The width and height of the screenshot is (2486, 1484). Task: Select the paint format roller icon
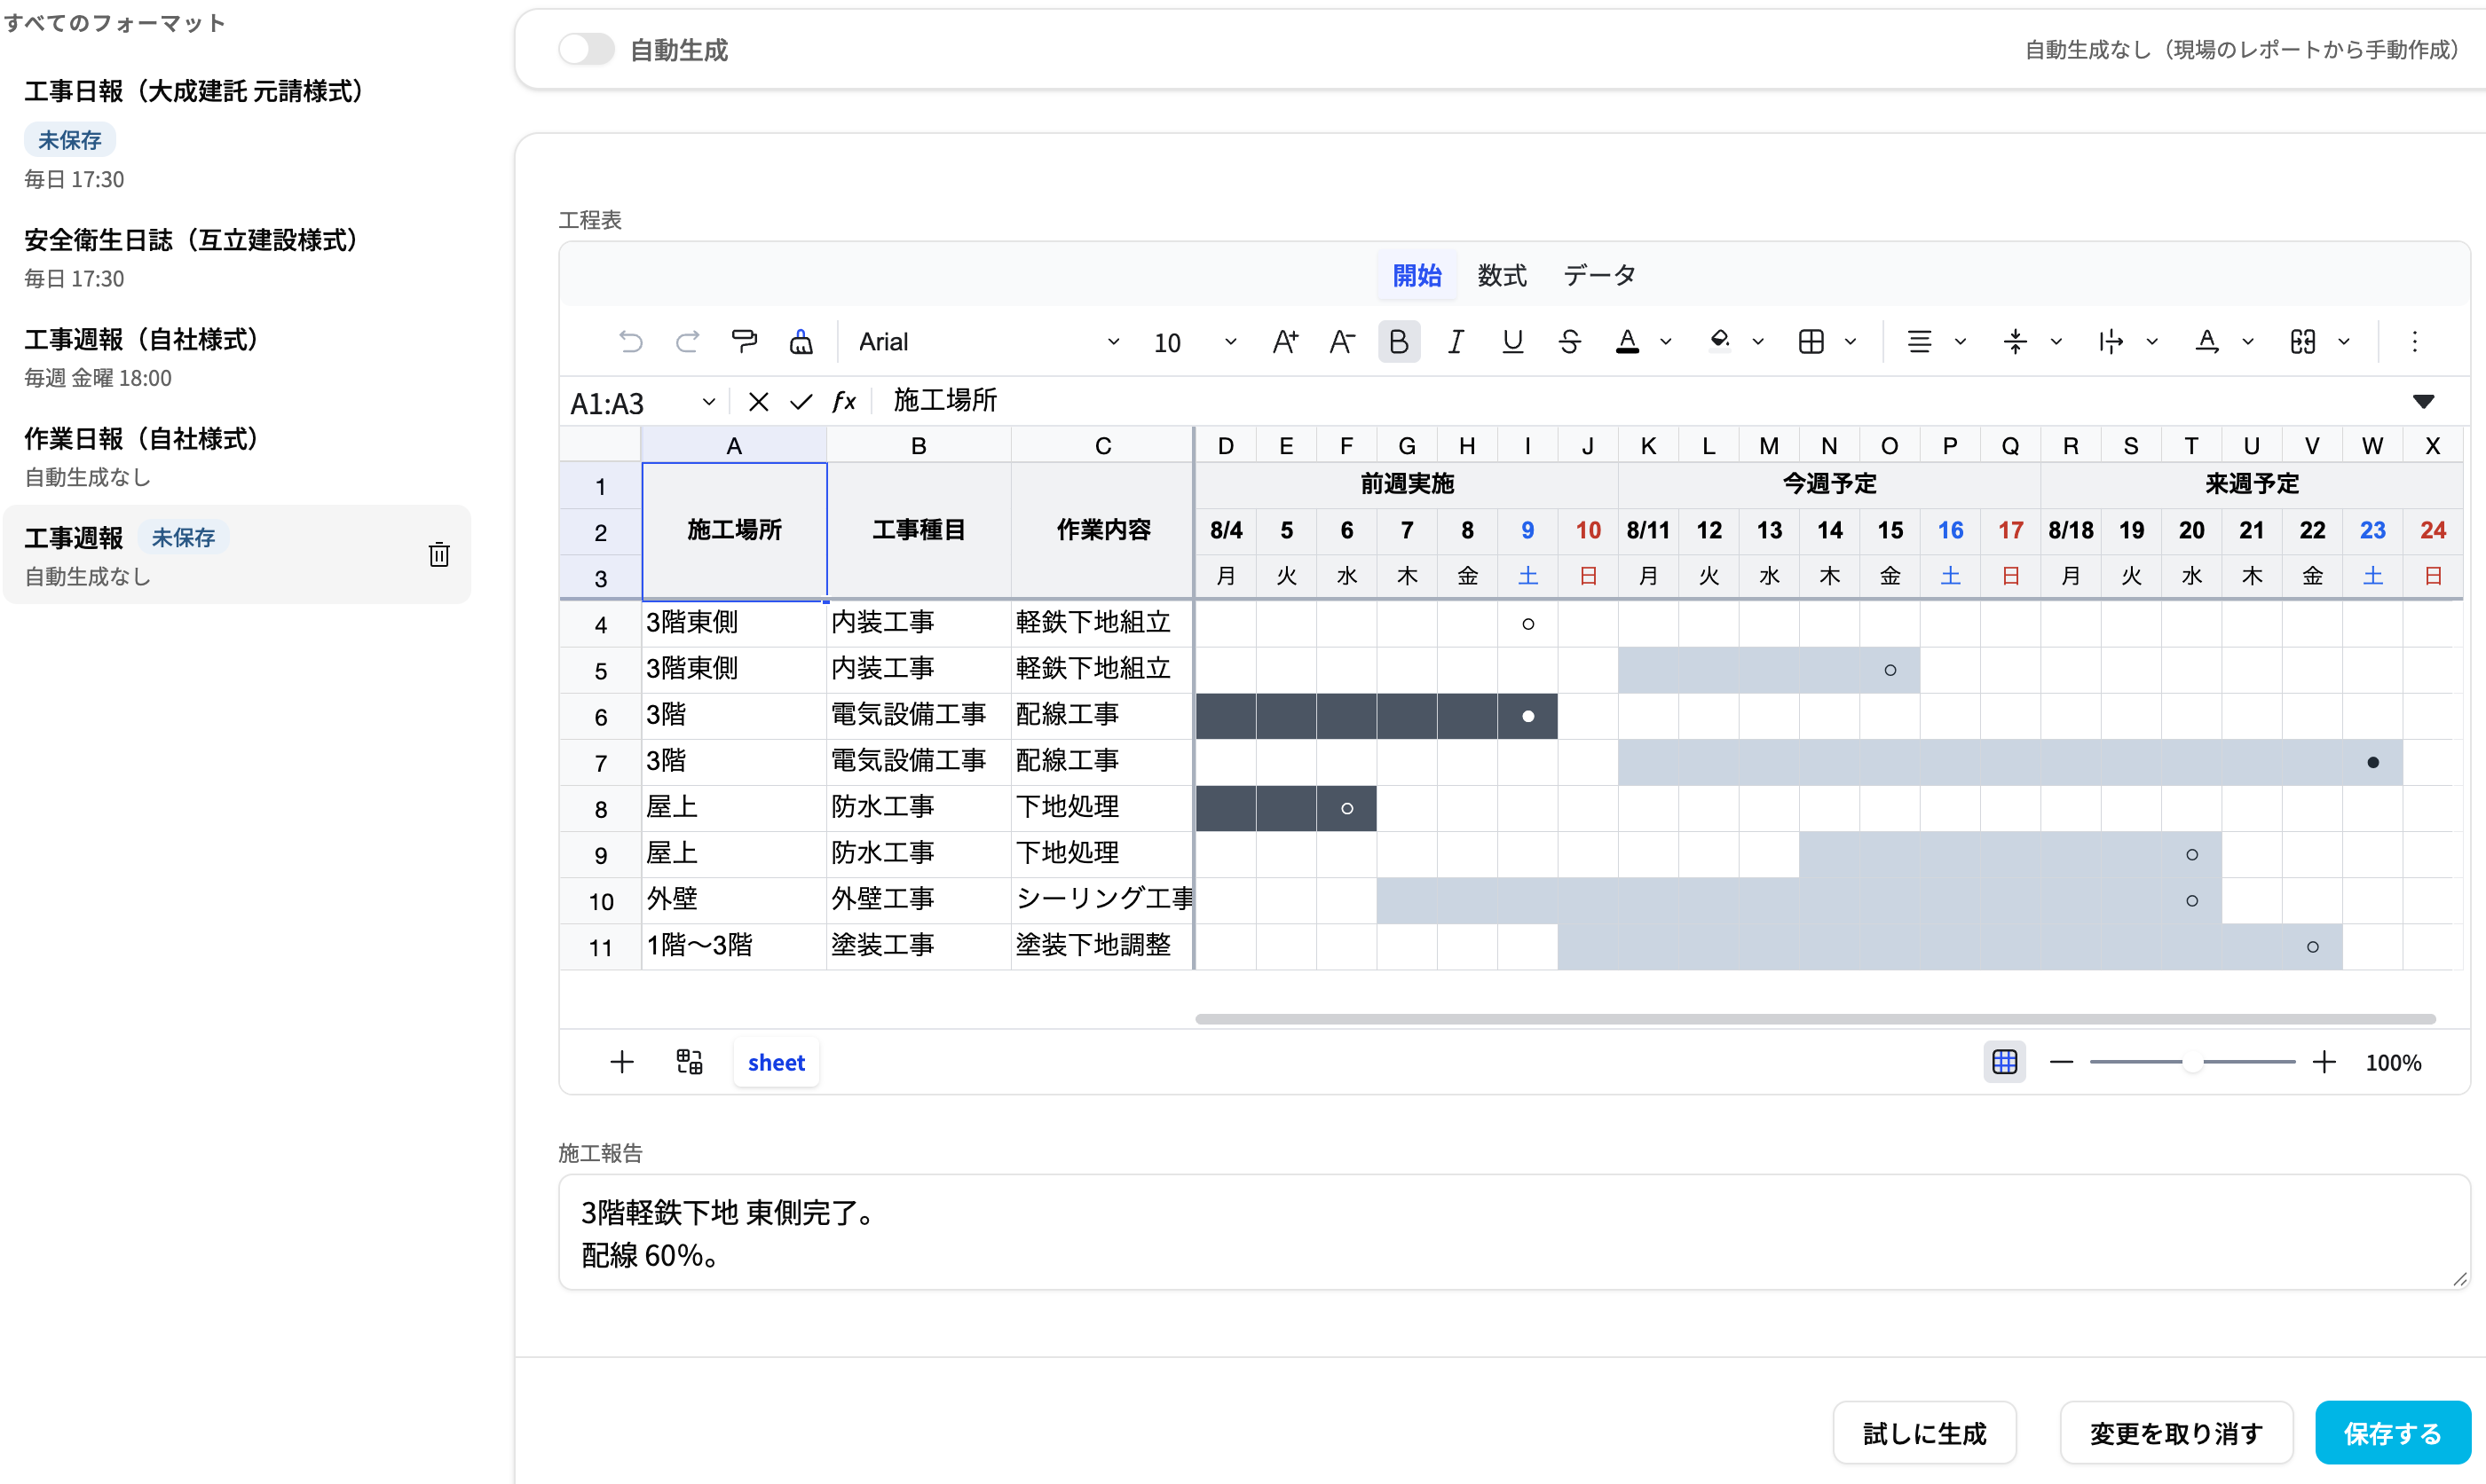click(x=745, y=342)
